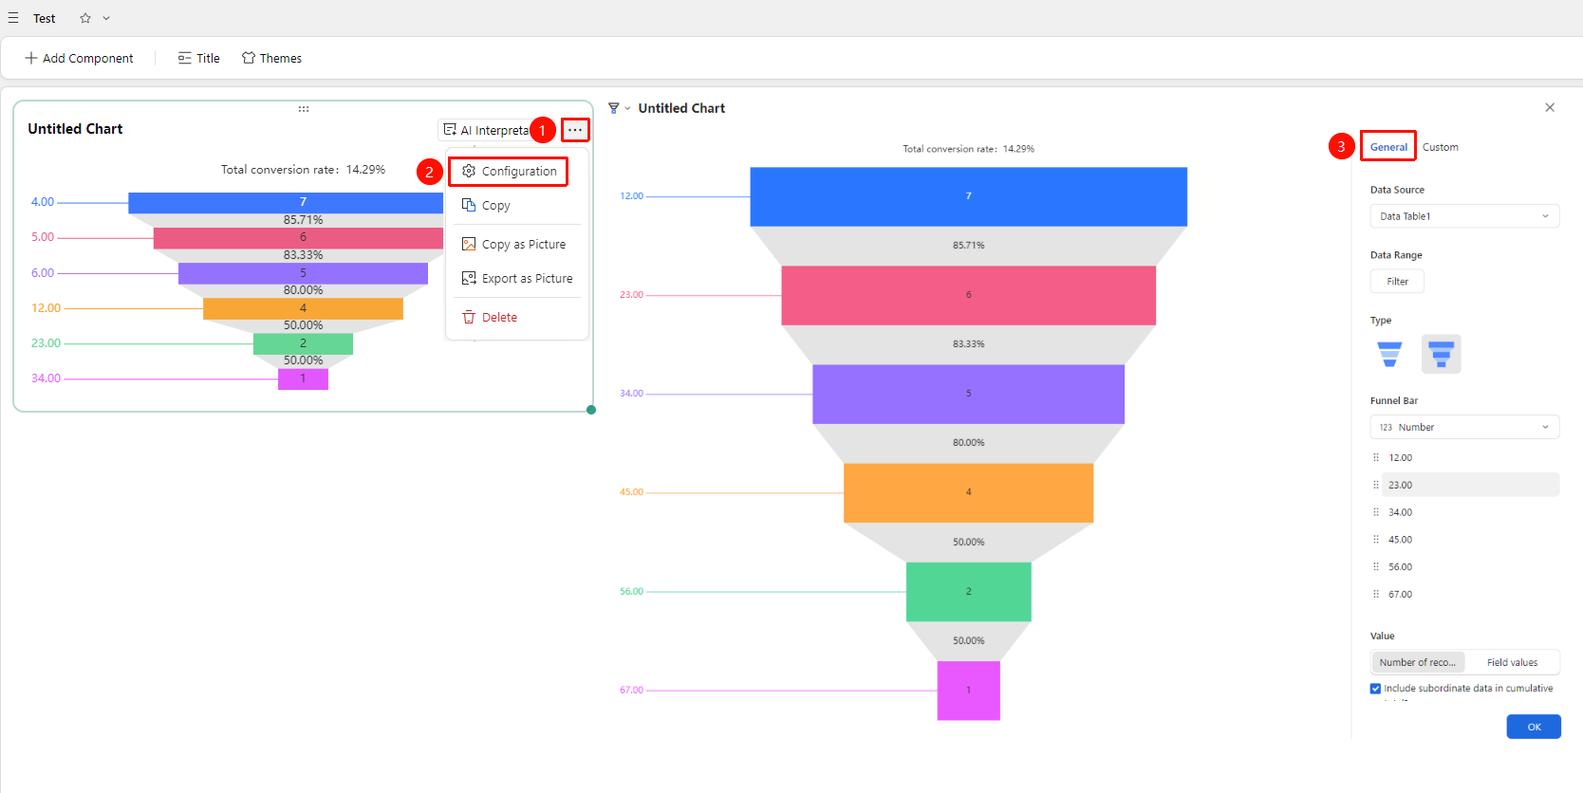The image size is (1583, 793).
Task: Grab drag handle of the 45.00 row
Action: (x=1376, y=540)
